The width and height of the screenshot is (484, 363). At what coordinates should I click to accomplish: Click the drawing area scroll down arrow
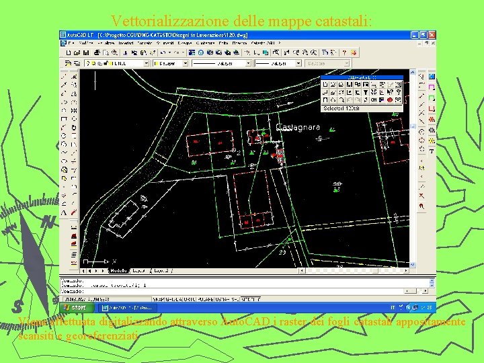tap(413, 265)
